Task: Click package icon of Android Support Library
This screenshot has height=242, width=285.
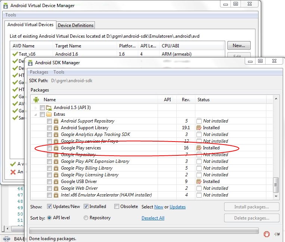Action: (x=56, y=128)
